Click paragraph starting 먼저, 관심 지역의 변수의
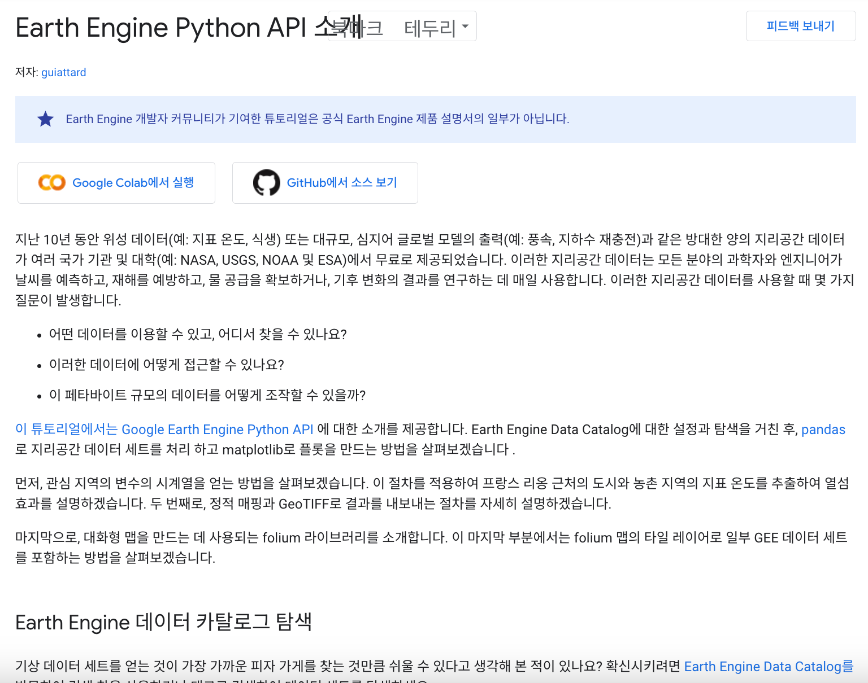The image size is (868, 683). 432,493
